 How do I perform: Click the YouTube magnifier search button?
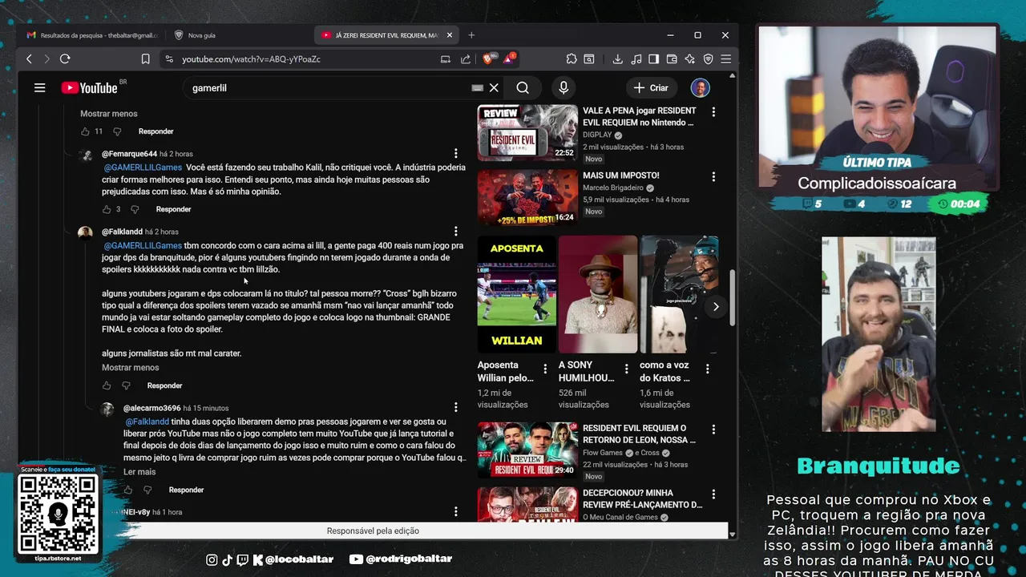(523, 88)
